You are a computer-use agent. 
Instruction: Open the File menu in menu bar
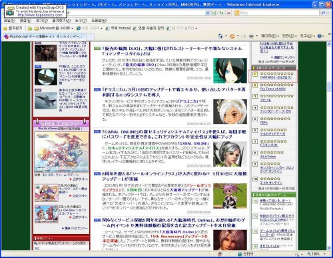click(9, 21)
